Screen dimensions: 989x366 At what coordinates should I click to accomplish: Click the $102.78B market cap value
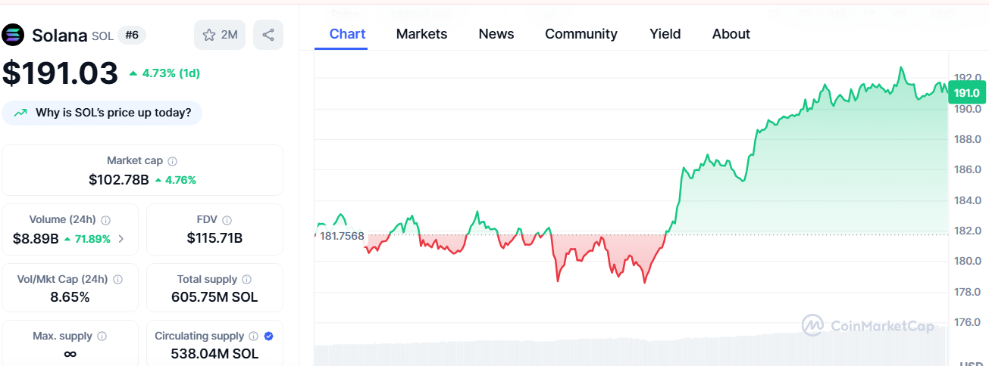pos(118,180)
